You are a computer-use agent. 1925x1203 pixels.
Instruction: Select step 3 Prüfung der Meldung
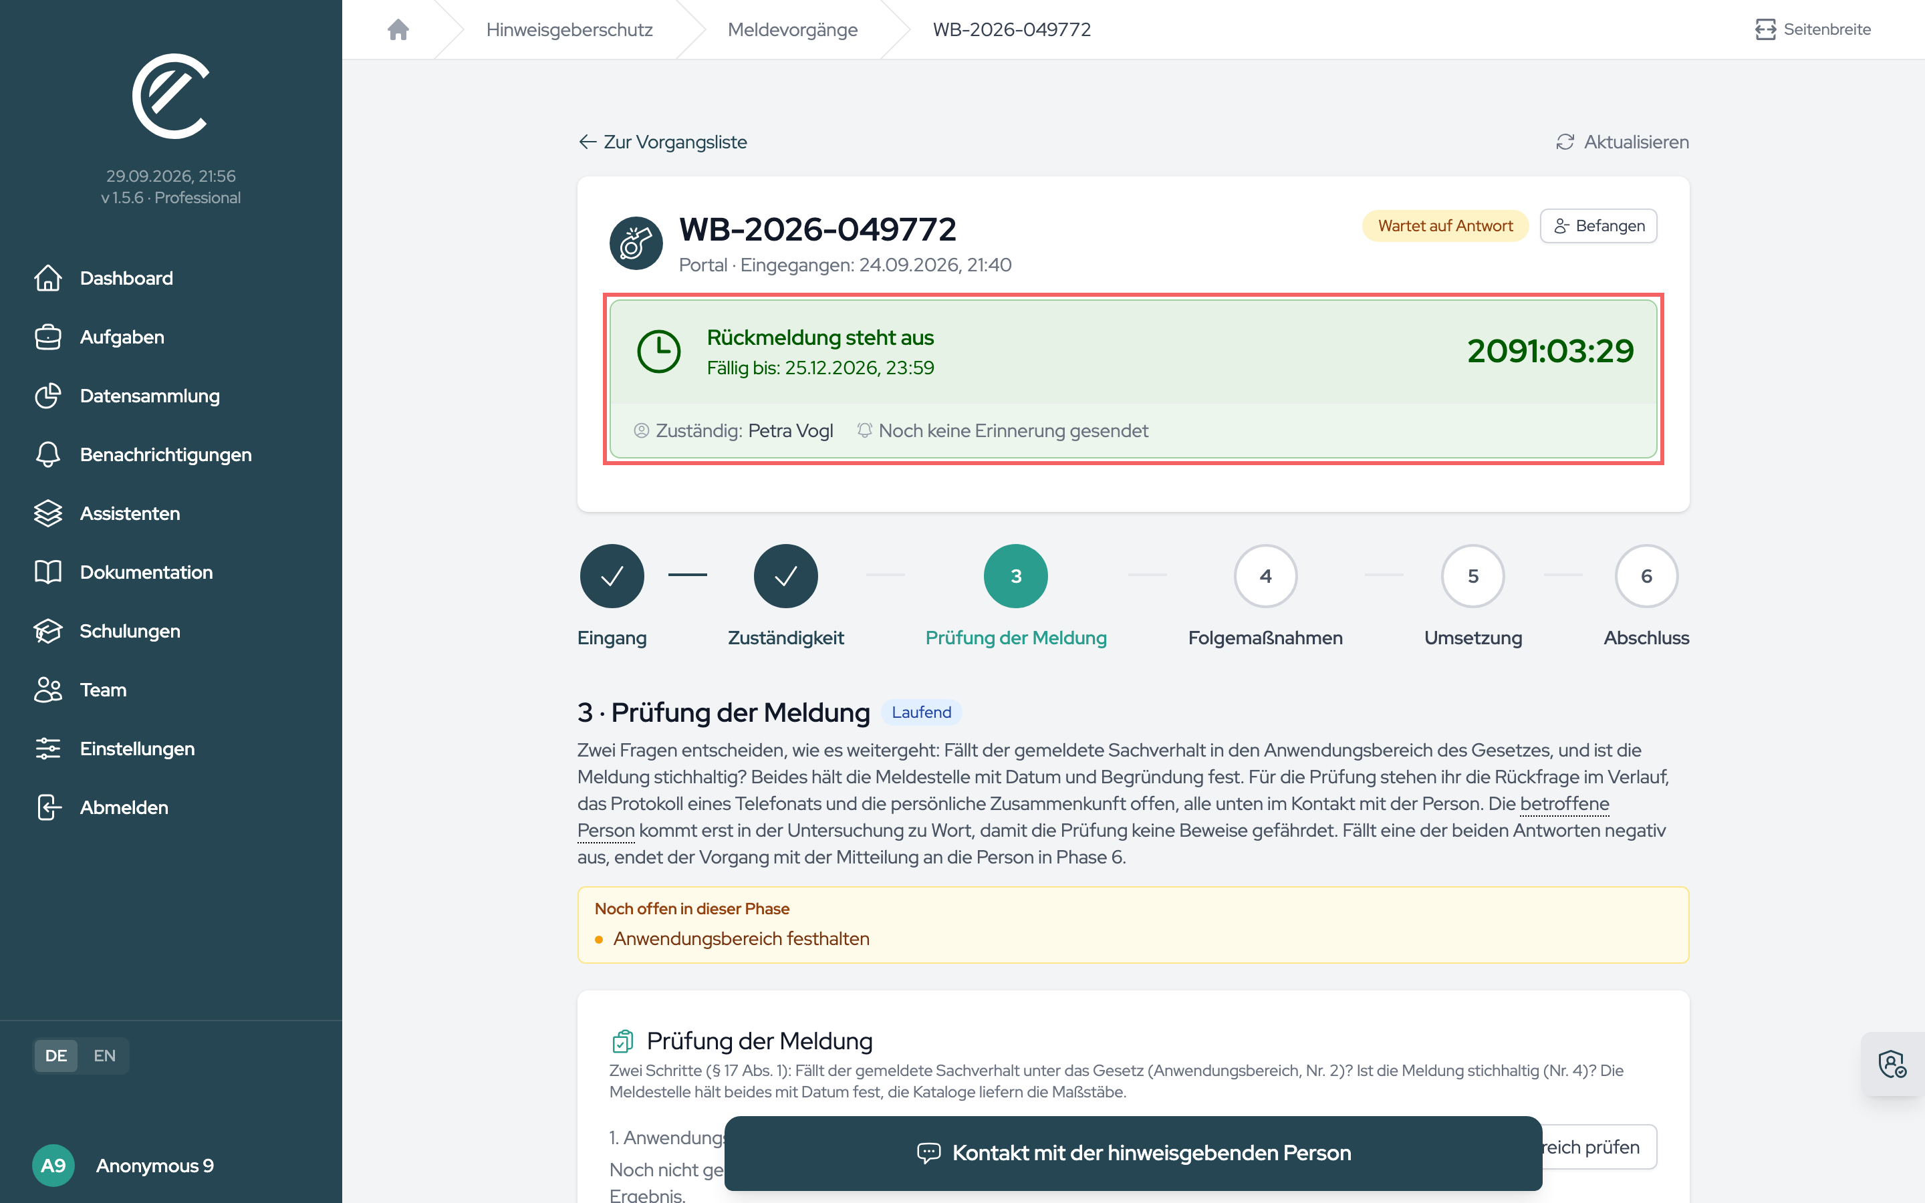click(1015, 576)
